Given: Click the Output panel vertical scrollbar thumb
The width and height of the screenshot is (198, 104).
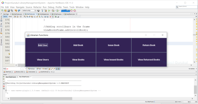Looking at the screenshot, I should [195, 90].
